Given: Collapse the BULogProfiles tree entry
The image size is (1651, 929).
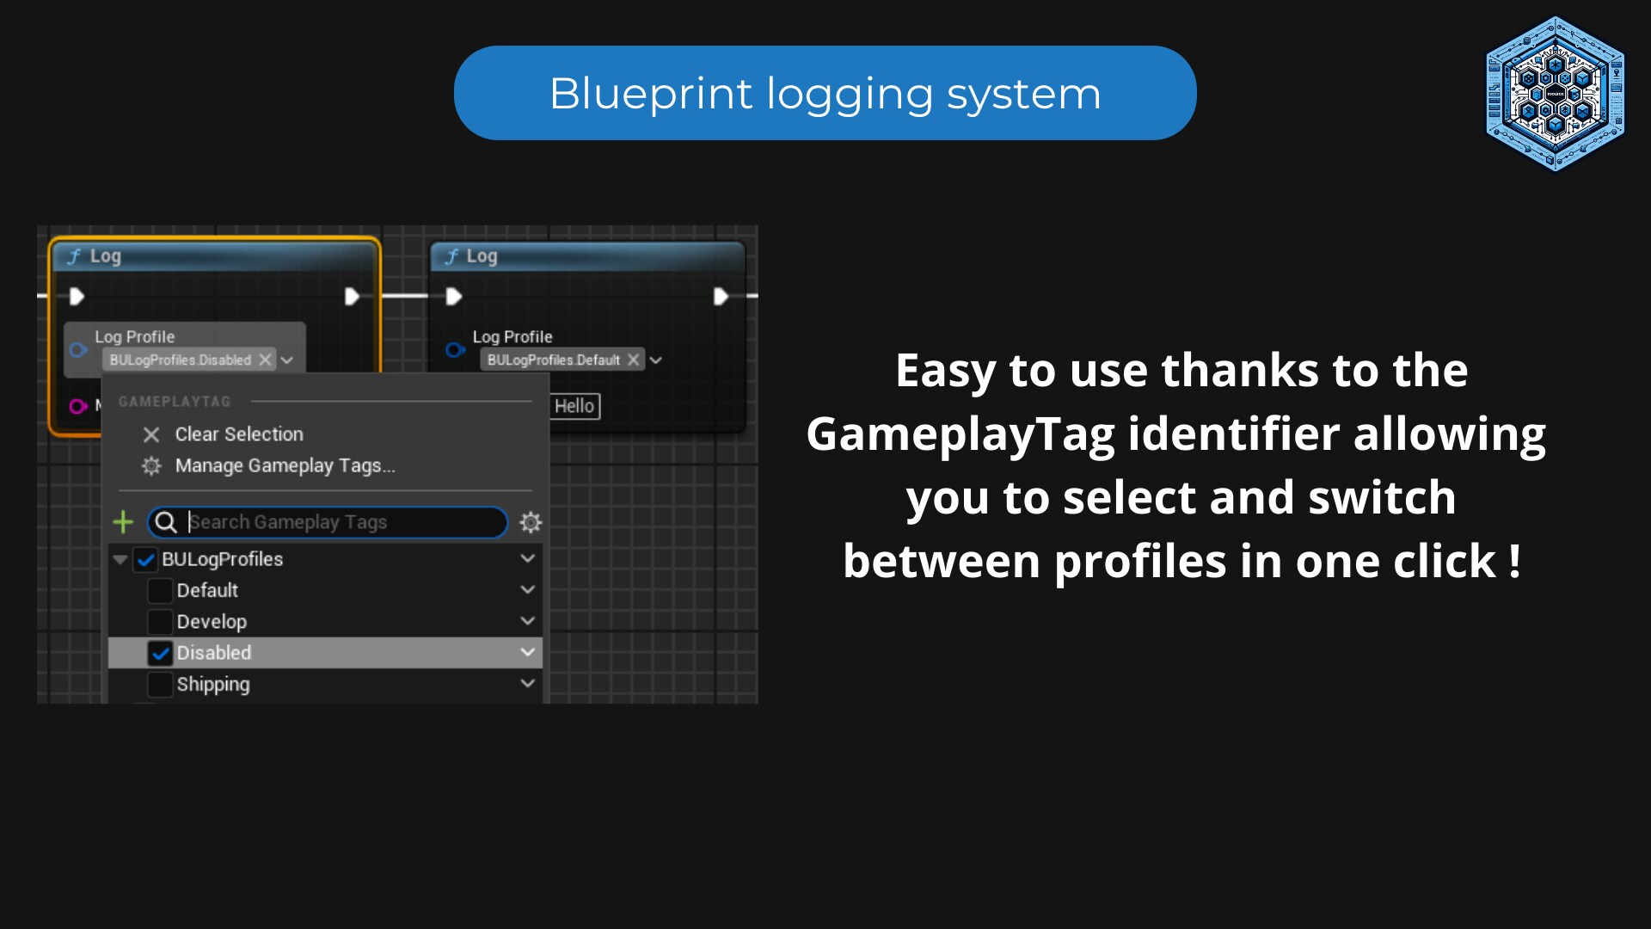Looking at the screenshot, I should (120, 559).
